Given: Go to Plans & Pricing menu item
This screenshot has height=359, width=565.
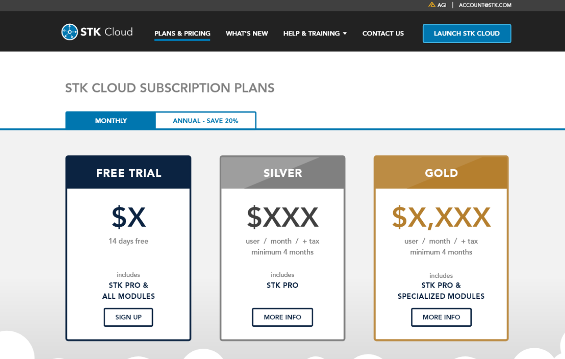Looking at the screenshot, I should (x=182, y=33).
